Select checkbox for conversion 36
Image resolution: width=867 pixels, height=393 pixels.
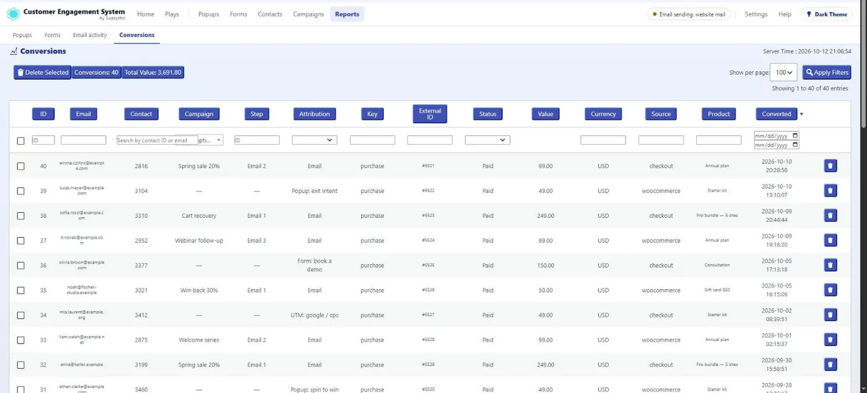pyautogui.click(x=20, y=265)
